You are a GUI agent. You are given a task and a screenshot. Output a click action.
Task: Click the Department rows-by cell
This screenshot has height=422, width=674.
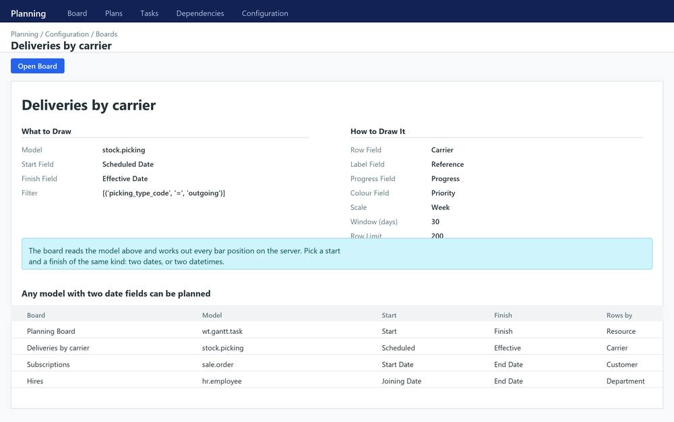click(x=625, y=381)
